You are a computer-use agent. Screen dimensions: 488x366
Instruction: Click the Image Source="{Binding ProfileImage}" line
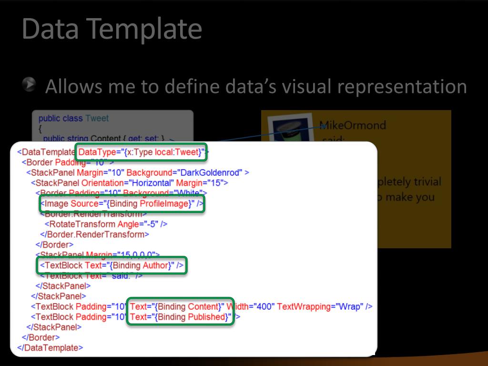122,203
